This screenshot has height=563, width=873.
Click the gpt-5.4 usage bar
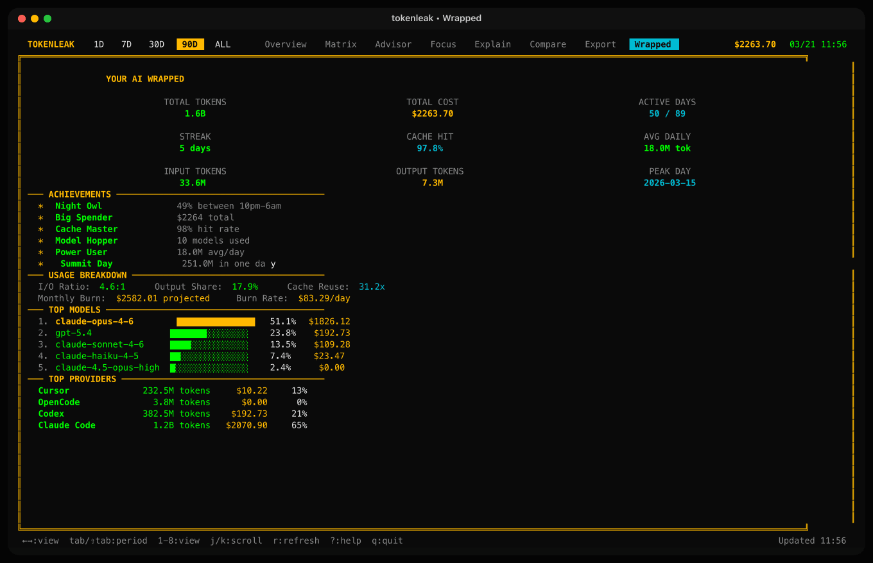[x=209, y=333]
